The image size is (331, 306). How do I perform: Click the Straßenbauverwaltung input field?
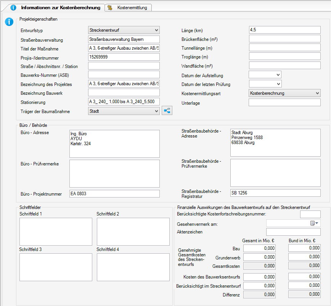[124, 39]
